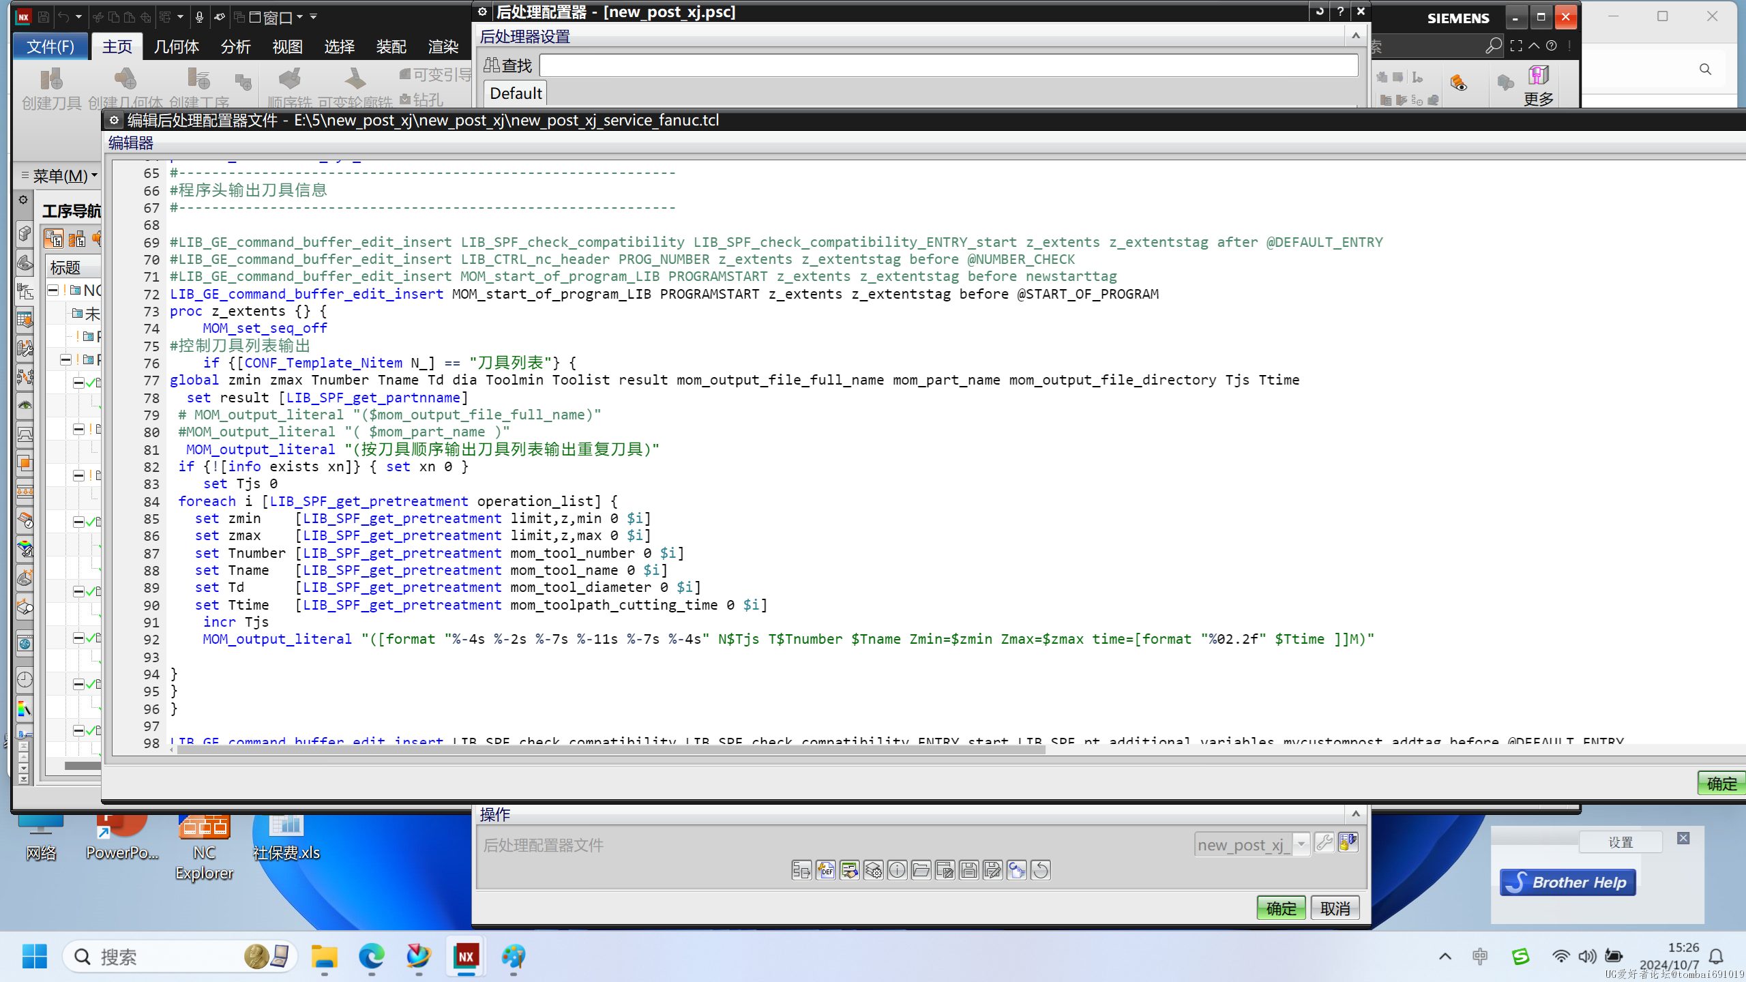
Task: Open the operation navigator tab in the NX sidebar
Action: [x=25, y=292]
